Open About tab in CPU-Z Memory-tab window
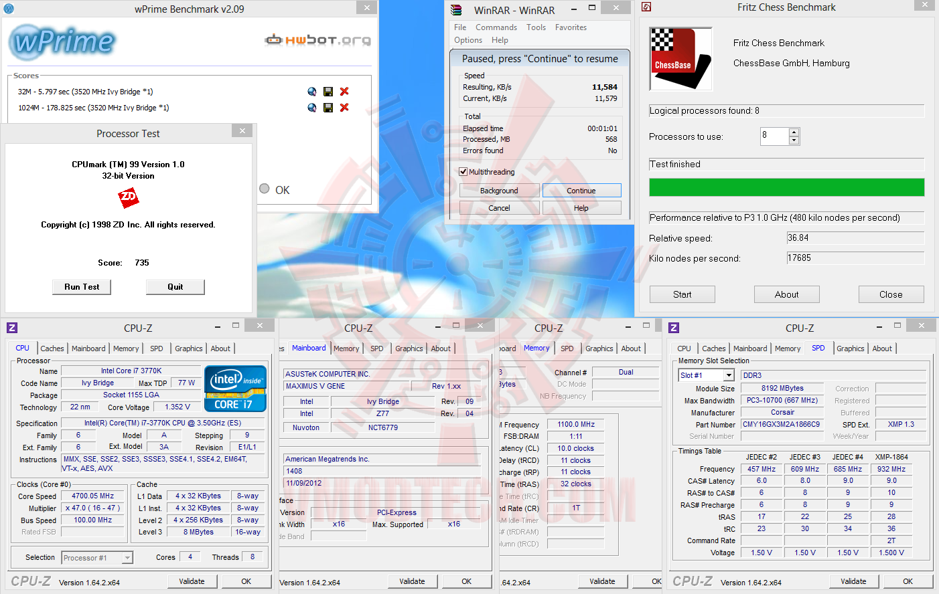The width and height of the screenshot is (939, 594). coord(631,349)
